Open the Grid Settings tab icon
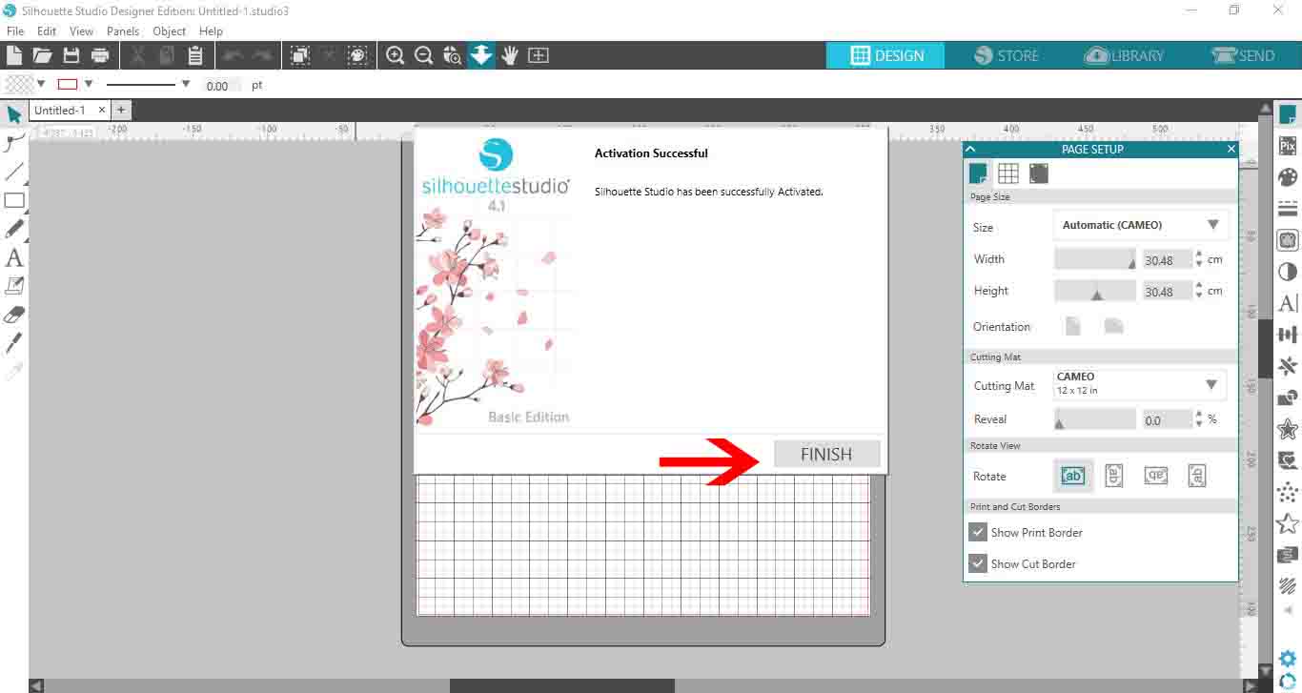This screenshot has width=1302, height=693. click(x=1008, y=173)
